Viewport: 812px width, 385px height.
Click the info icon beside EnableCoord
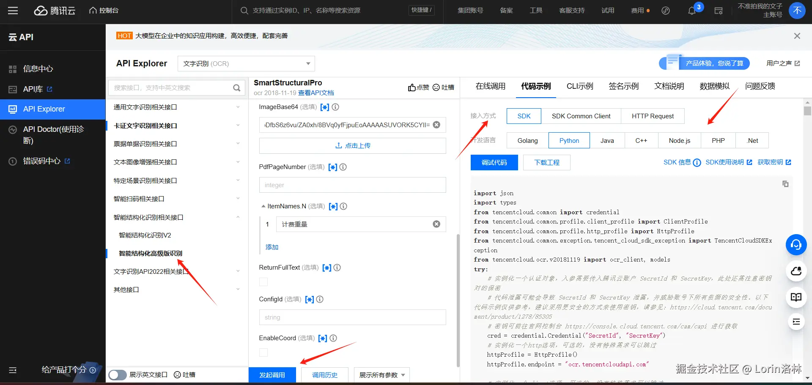point(333,338)
